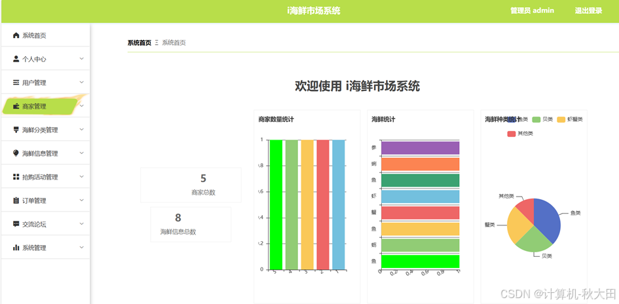
Task: Click the yellow horizontal bar in 海鲜统计
Action: [420, 229]
